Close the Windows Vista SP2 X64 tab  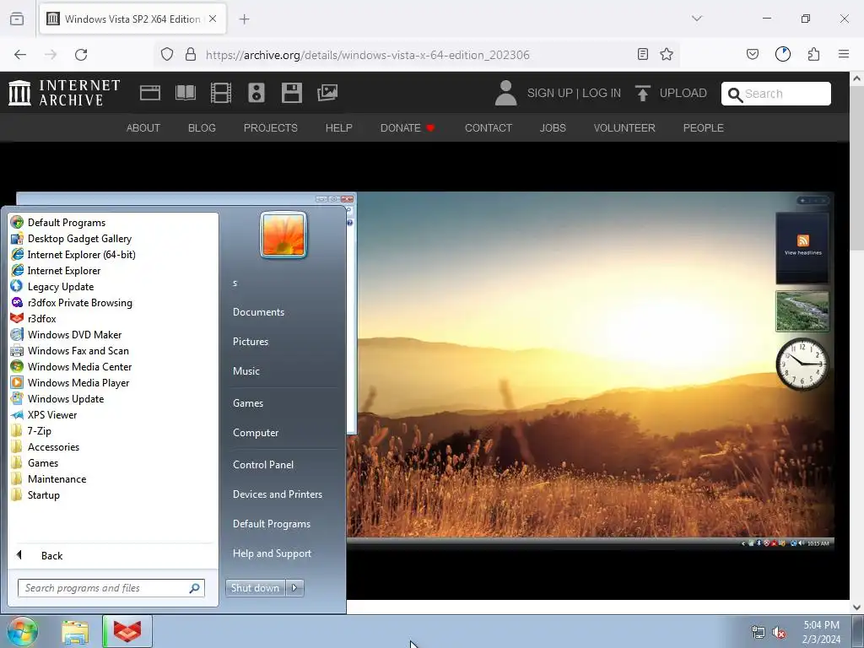213,19
